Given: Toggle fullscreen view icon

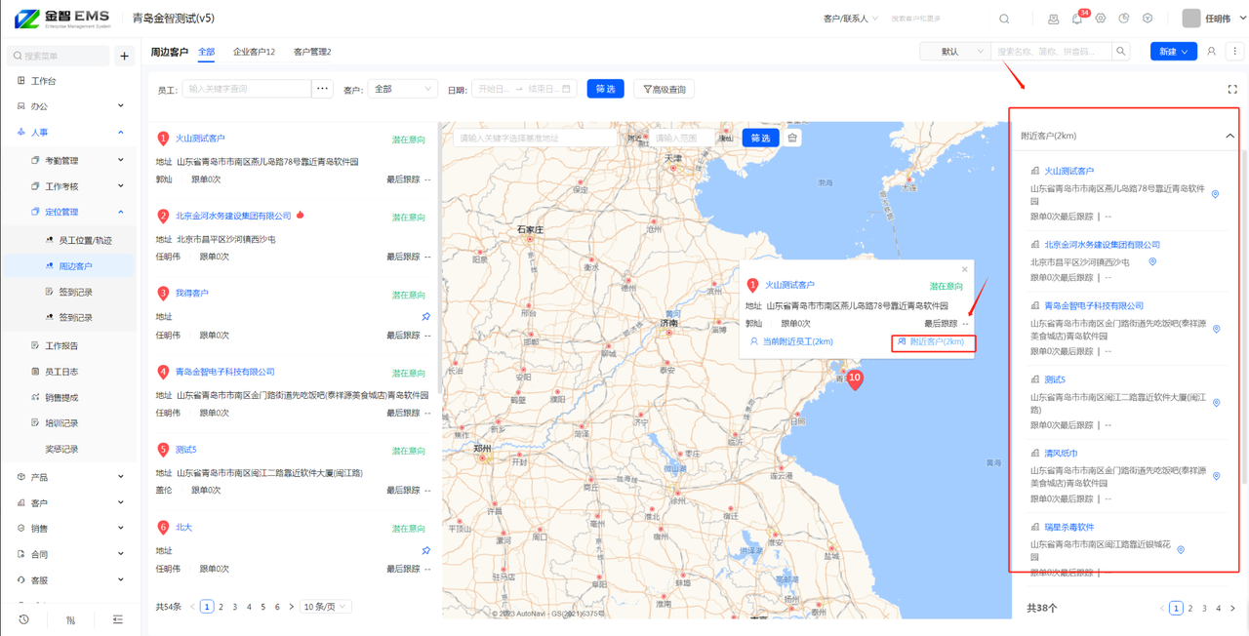Looking at the screenshot, I should 1232,89.
